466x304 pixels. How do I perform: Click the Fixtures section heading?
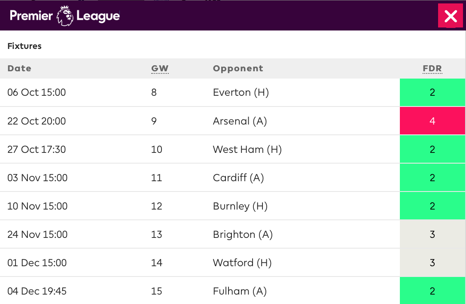[24, 46]
